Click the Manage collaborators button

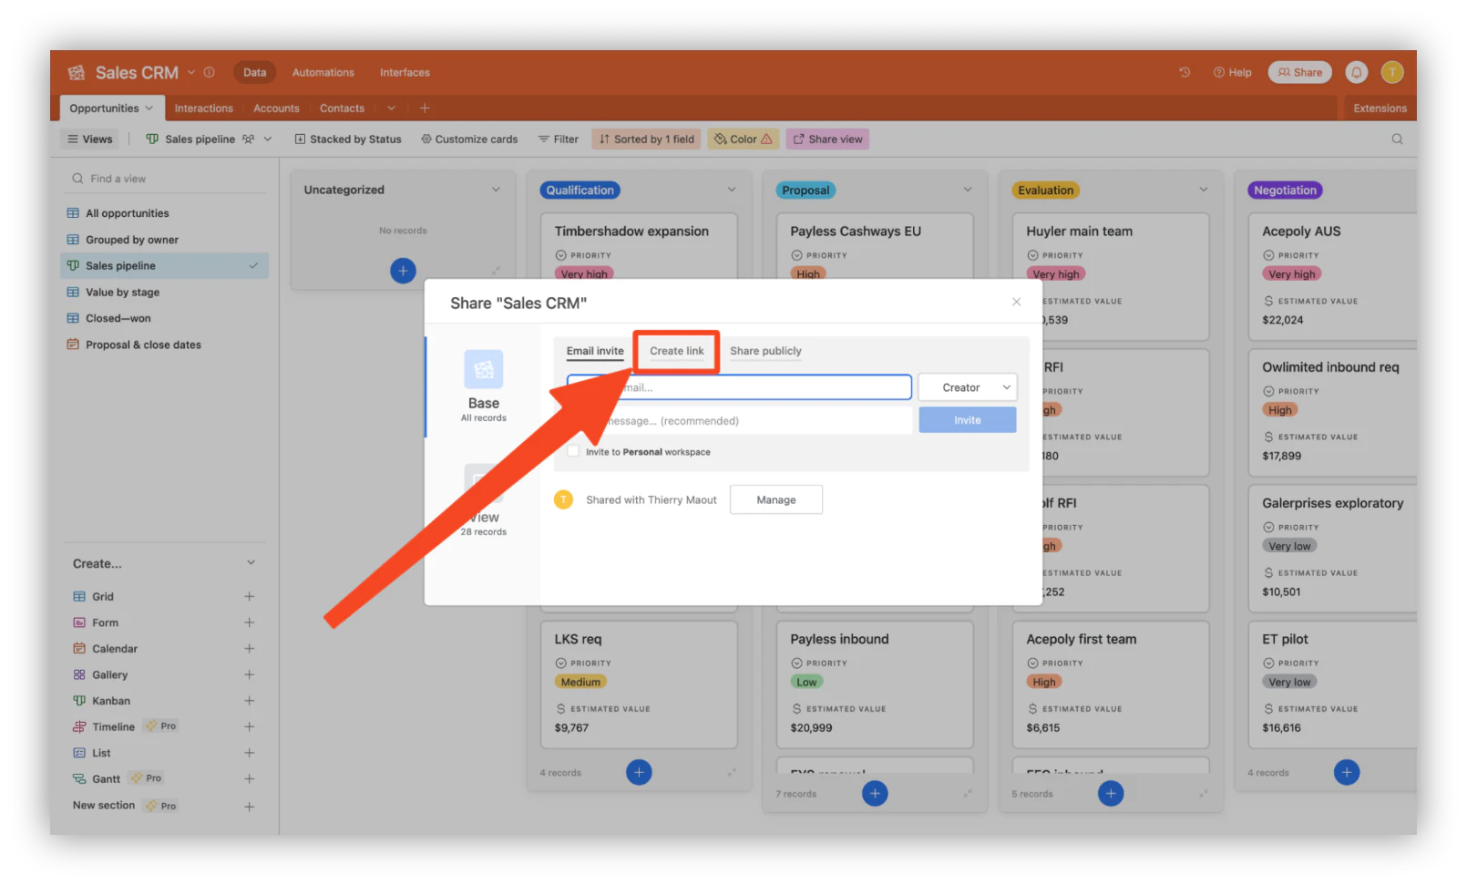pos(775,499)
